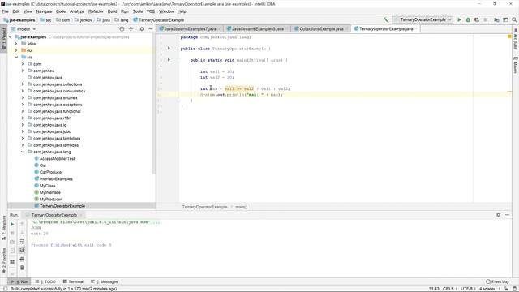Toggle the Favorites tool window from the left stripe
This screenshot has height=292, width=519.
point(3,260)
